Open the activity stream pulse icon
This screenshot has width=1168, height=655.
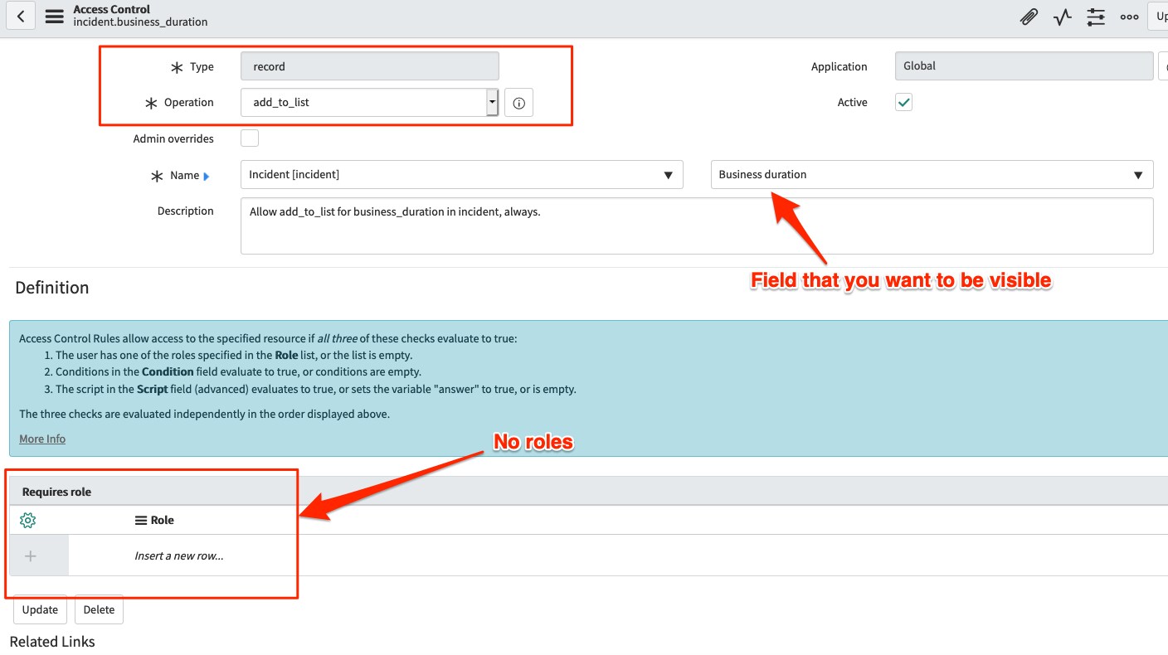[x=1063, y=17]
